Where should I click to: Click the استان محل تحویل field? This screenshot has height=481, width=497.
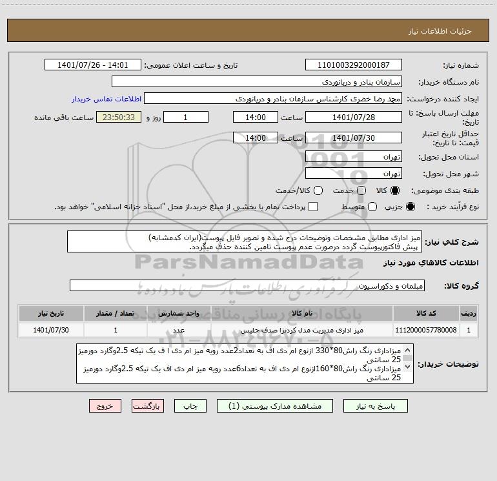tap(354, 156)
